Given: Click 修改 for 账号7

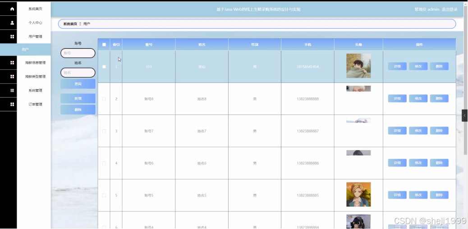Looking at the screenshot, I should [x=418, y=130].
